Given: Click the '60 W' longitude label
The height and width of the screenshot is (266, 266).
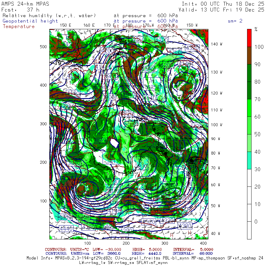Looking at the screenshot, I should point(215,185).
